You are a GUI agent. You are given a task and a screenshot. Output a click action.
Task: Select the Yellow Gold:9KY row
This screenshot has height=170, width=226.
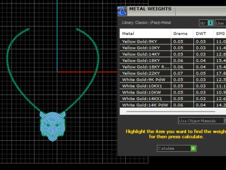173,42
